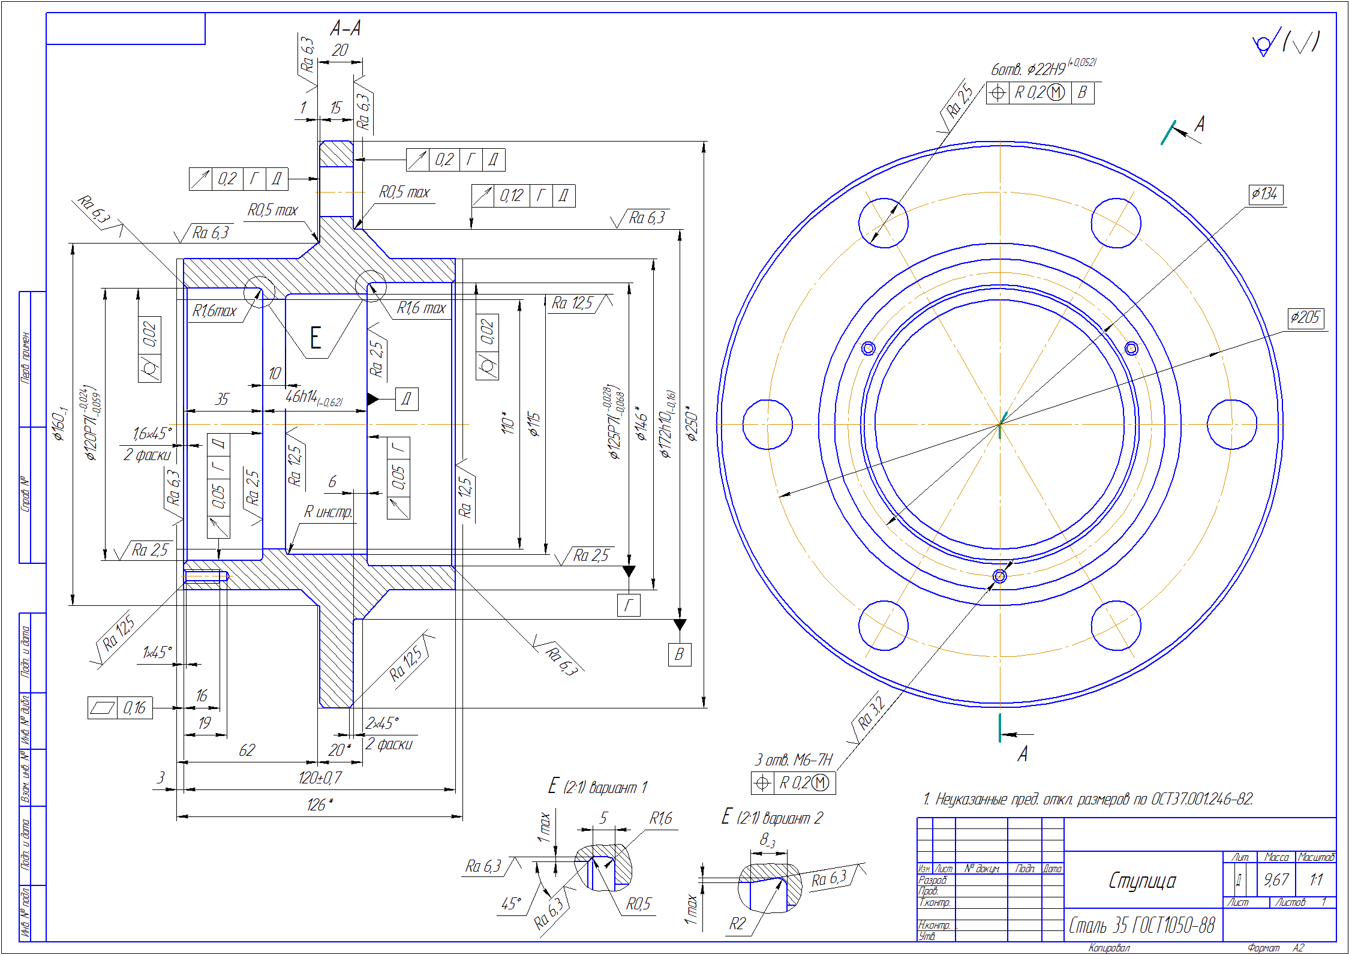Click the large detail letter E
1349x955 pixels.
(316, 337)
